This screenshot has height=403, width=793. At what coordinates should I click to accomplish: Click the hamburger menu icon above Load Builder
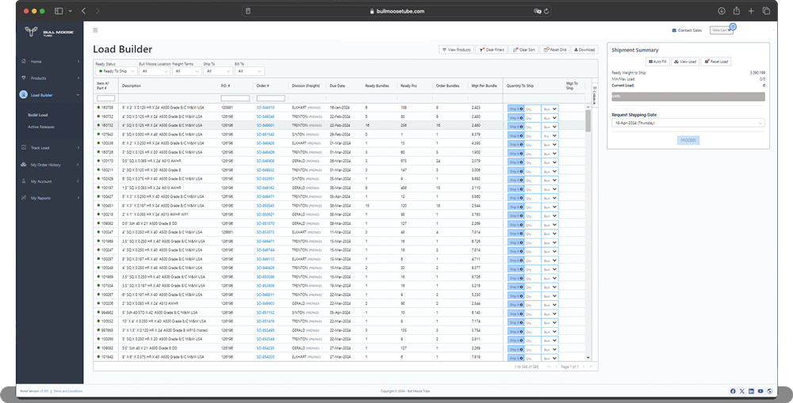pyautogui.click(x=96, y=30)
